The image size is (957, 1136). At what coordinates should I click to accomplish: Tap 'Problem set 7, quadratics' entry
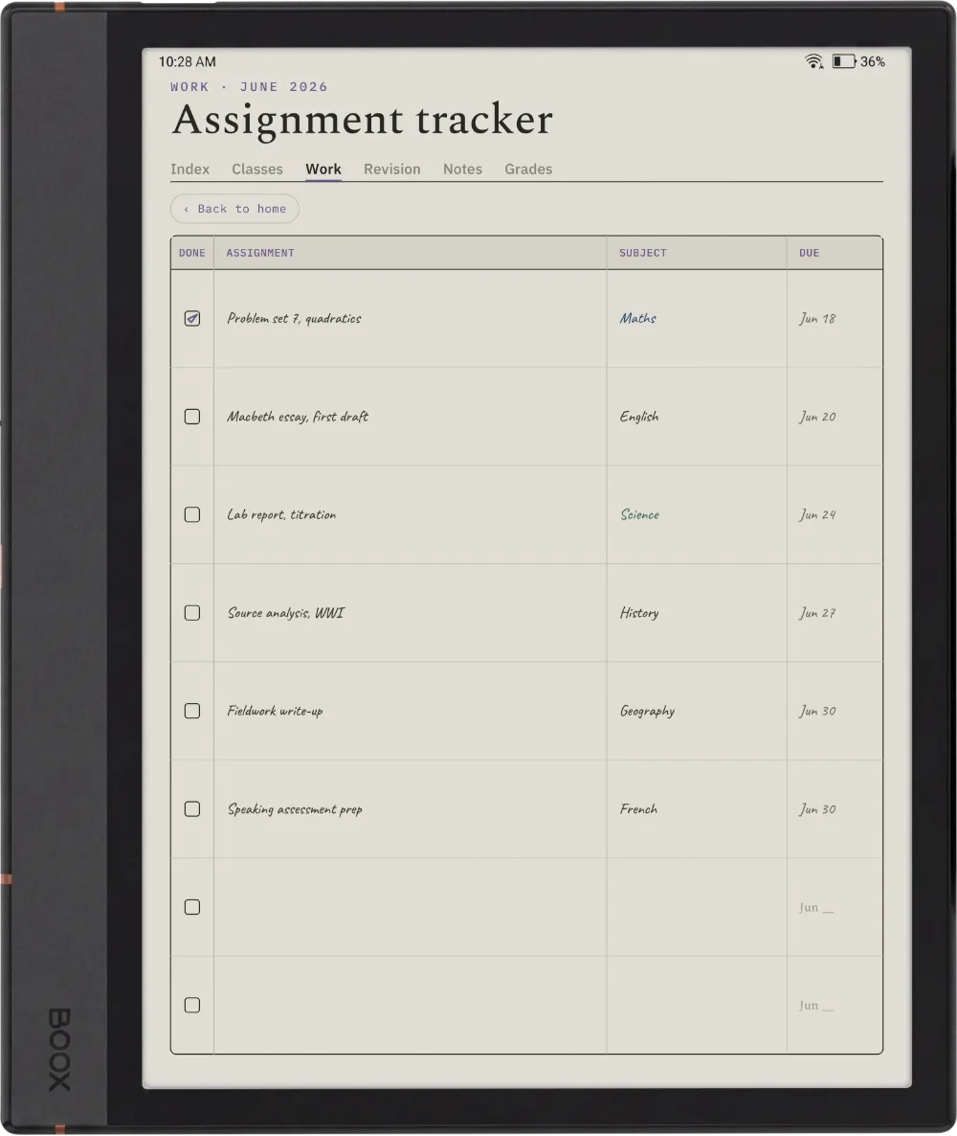tap(294, 318)
